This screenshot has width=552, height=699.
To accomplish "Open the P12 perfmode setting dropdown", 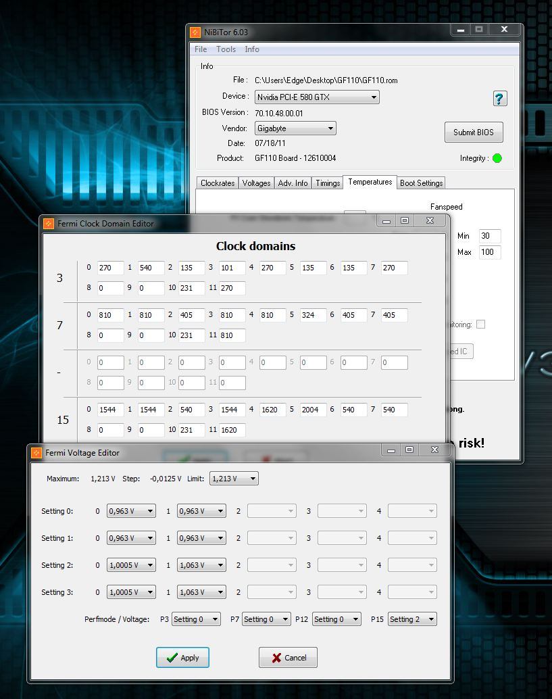I will pos(337,619).
